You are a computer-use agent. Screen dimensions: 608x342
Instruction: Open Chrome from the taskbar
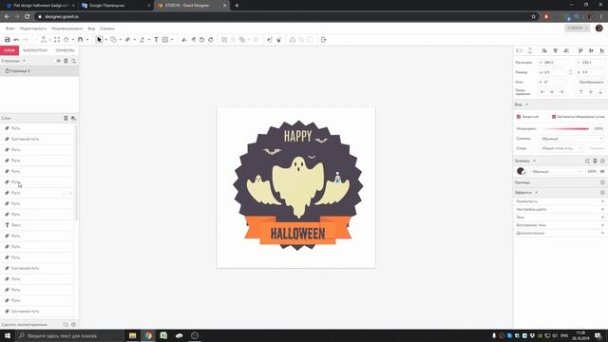148,335
